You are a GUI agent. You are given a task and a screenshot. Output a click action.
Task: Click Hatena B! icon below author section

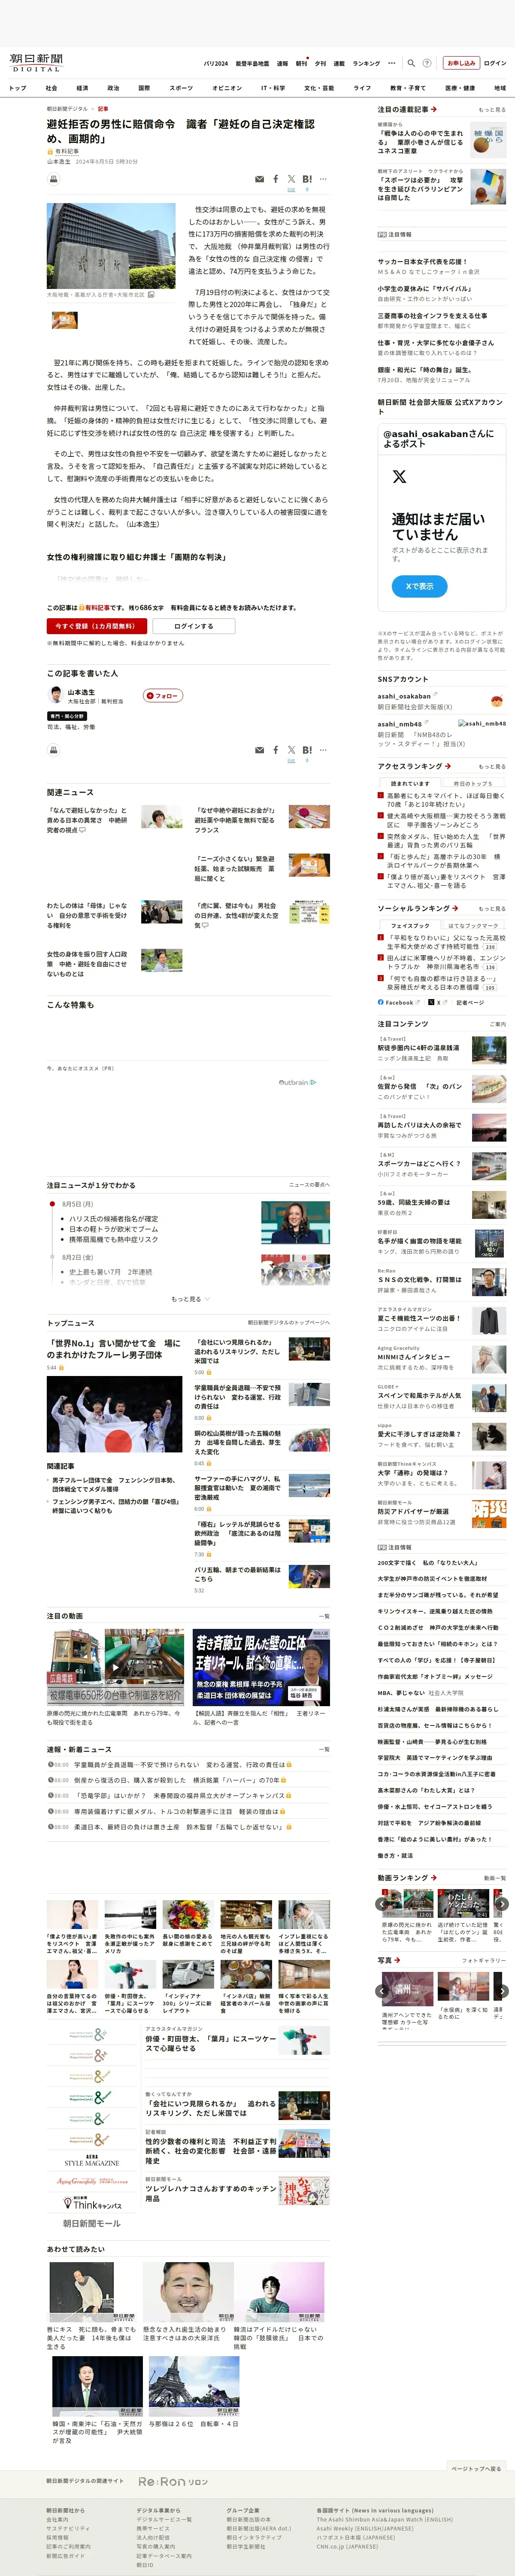click(x=307, y=749)
